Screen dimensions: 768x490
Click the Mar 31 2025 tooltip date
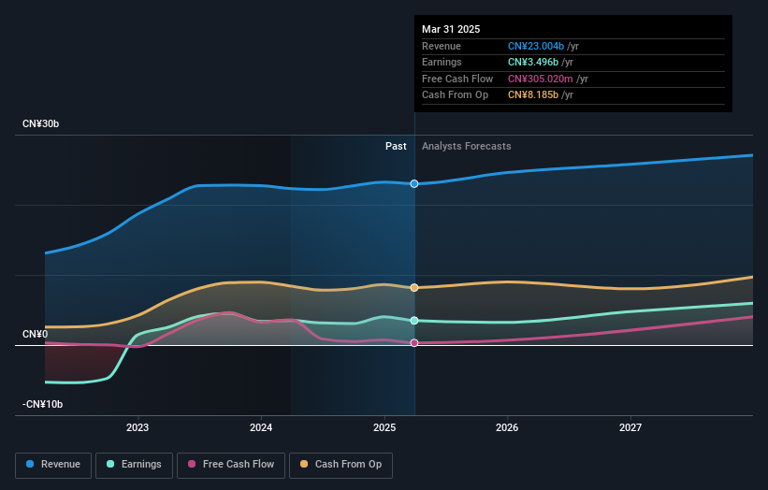[x=451, y=29]
